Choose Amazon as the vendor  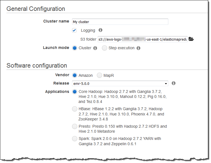click(x=75, y=75)
